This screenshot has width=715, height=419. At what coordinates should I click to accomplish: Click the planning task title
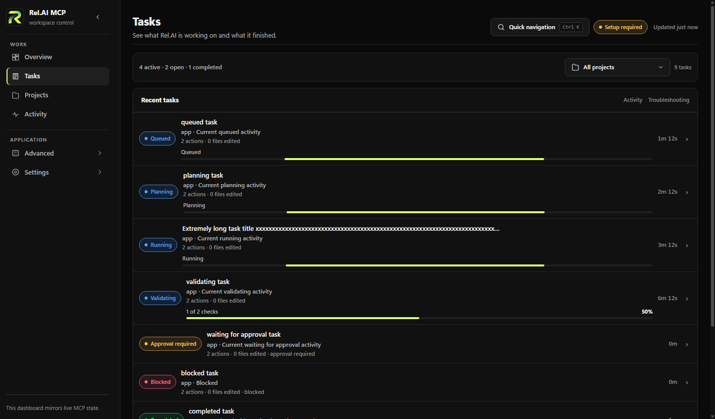203,176
